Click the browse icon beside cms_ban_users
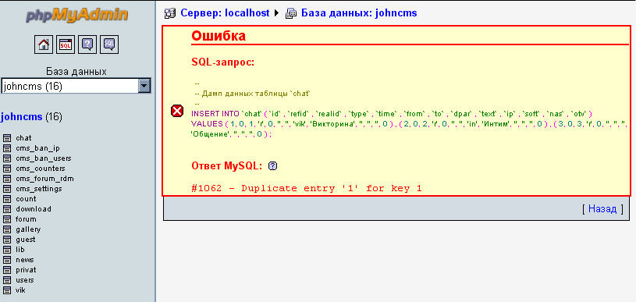The image size is (636, 302). [x=7, y=158]
